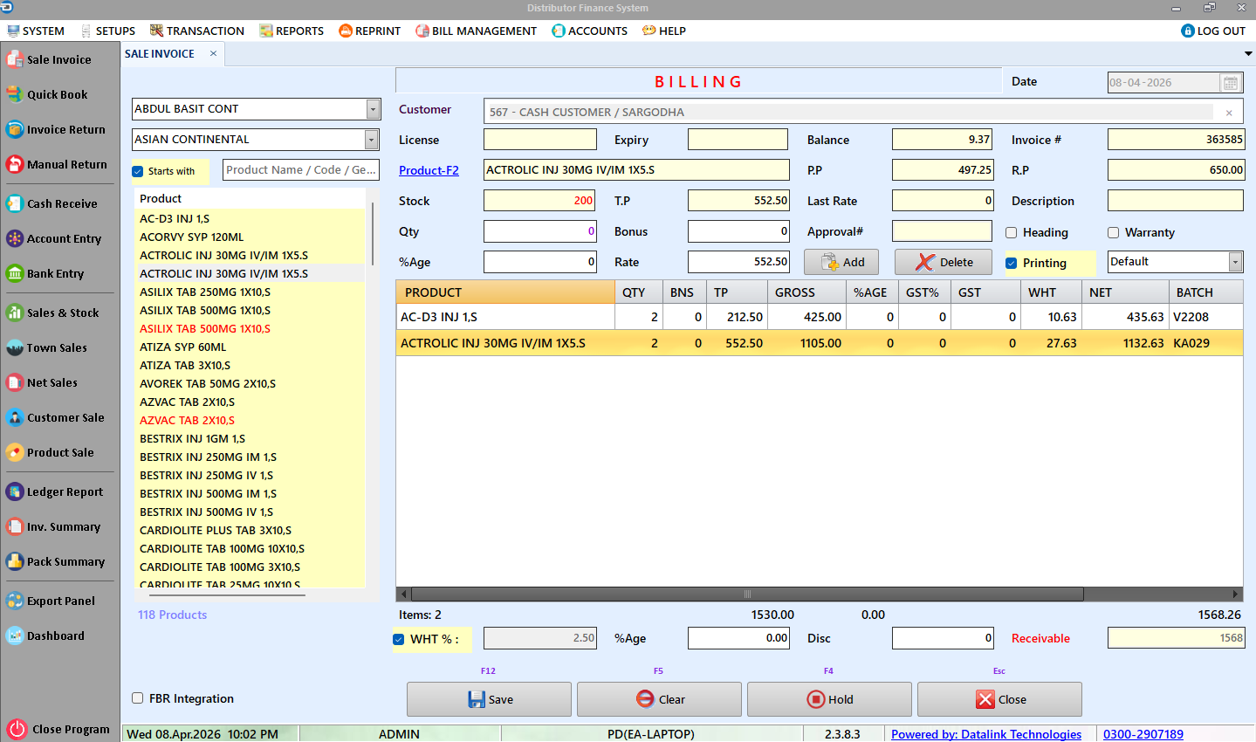
Task: Open Quick Book sidebar icon
Action: (14, 94)
